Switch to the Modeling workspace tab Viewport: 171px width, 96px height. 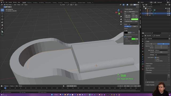29,3
